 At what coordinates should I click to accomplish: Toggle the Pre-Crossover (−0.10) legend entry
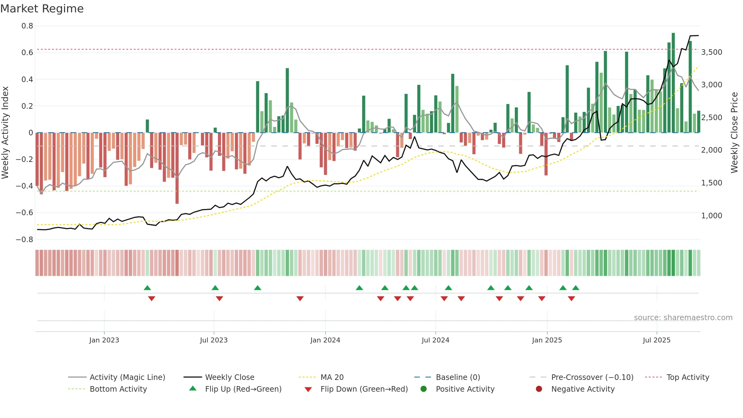click(582, 377)
